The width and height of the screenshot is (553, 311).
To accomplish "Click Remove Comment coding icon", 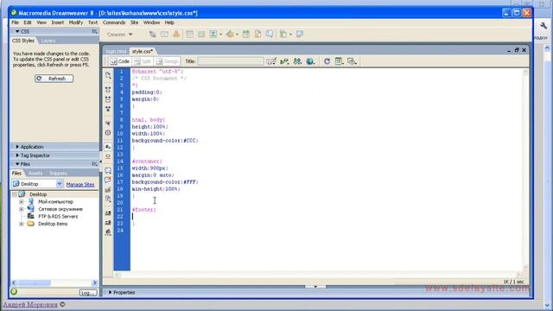I will click(108, 180).
